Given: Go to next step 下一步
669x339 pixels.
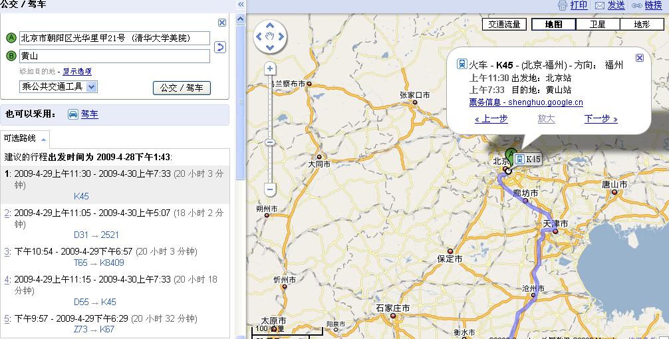Looking at the screenshot, I should 601,118.
